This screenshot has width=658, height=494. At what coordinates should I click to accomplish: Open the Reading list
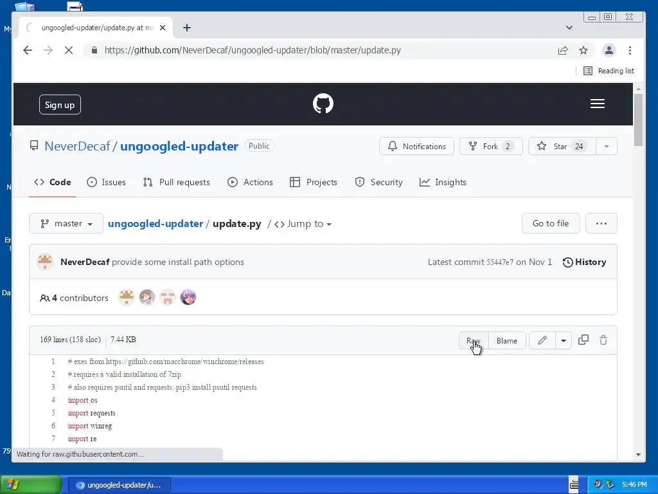pyautogui.click(x=609, y=71)
